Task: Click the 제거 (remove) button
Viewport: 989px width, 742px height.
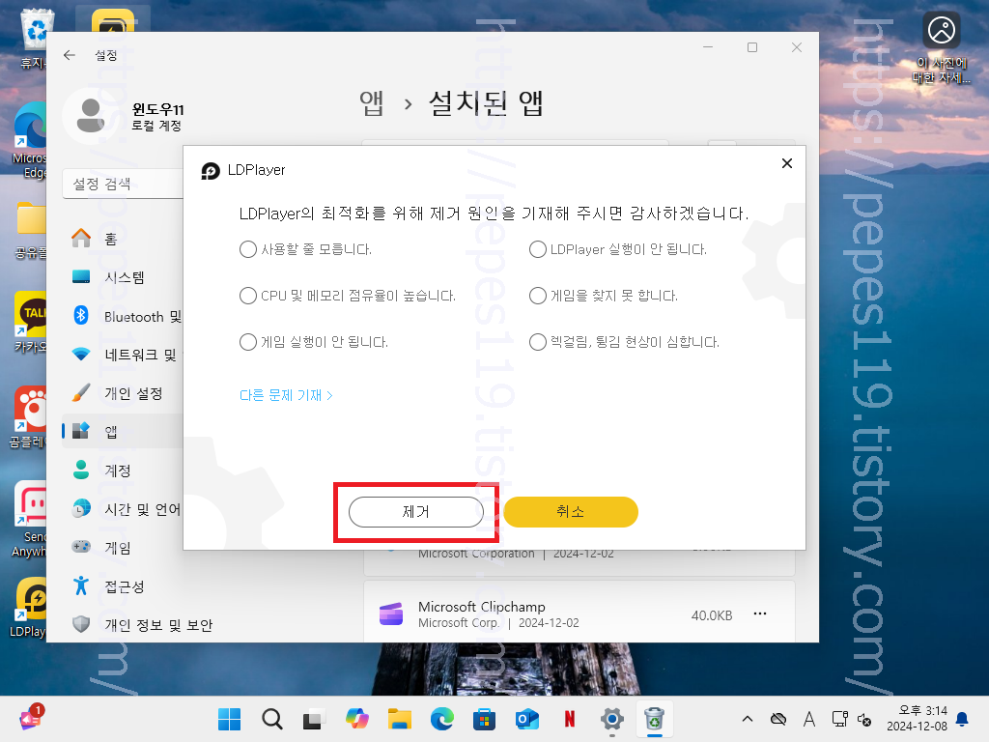Action: pyautogui.click(x=416, y=512)
